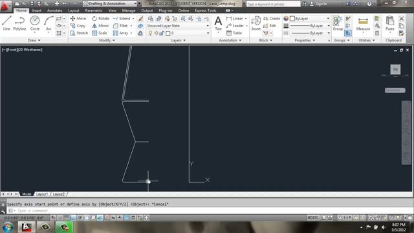Open Layer Properties manager icon

[x=151, y=19]
